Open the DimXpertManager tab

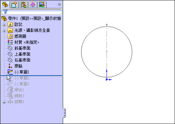[33, 5]
